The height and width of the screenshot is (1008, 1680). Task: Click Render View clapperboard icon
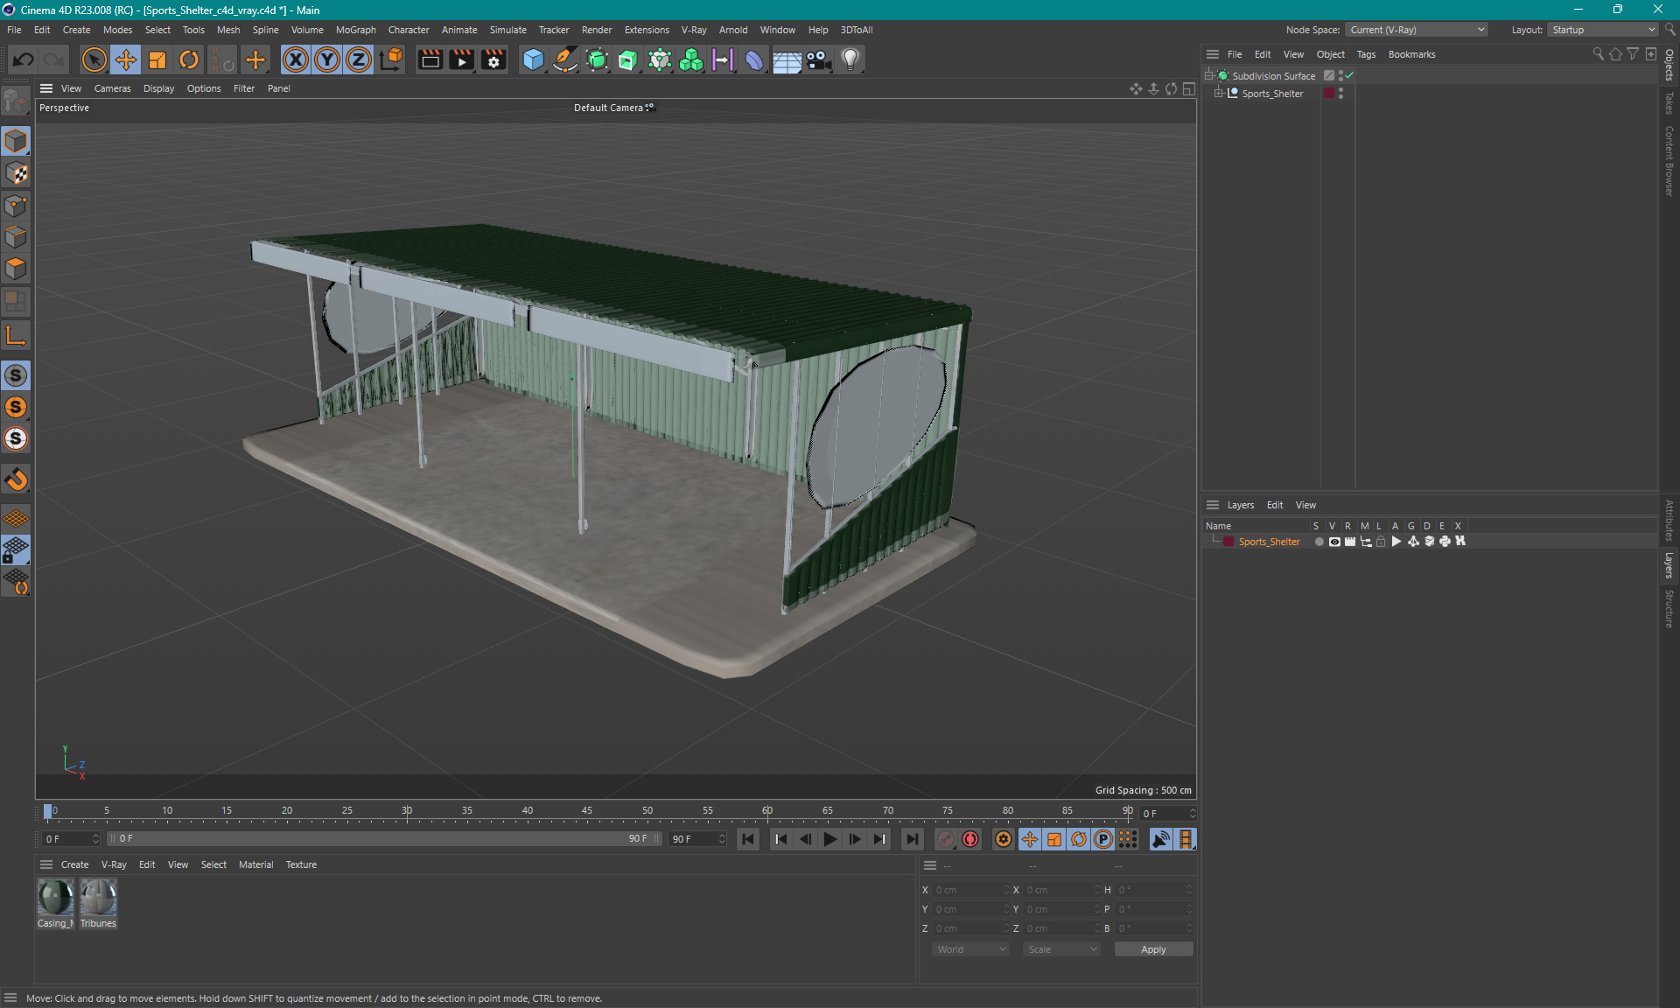(x=430, y=59)
